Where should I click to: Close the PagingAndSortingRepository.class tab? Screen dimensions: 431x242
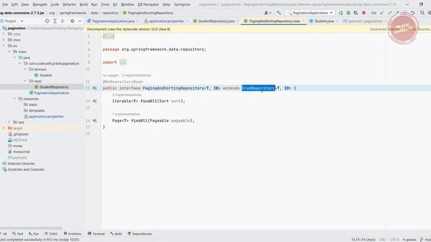(x=304, y=21)
